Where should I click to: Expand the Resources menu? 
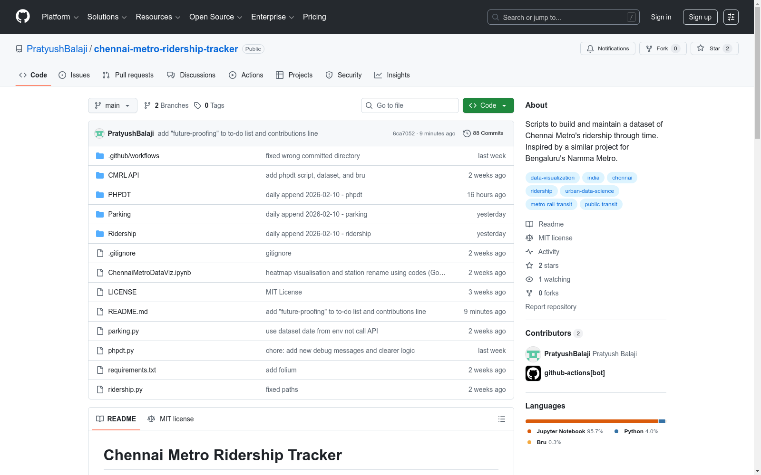tap(158, 17)
